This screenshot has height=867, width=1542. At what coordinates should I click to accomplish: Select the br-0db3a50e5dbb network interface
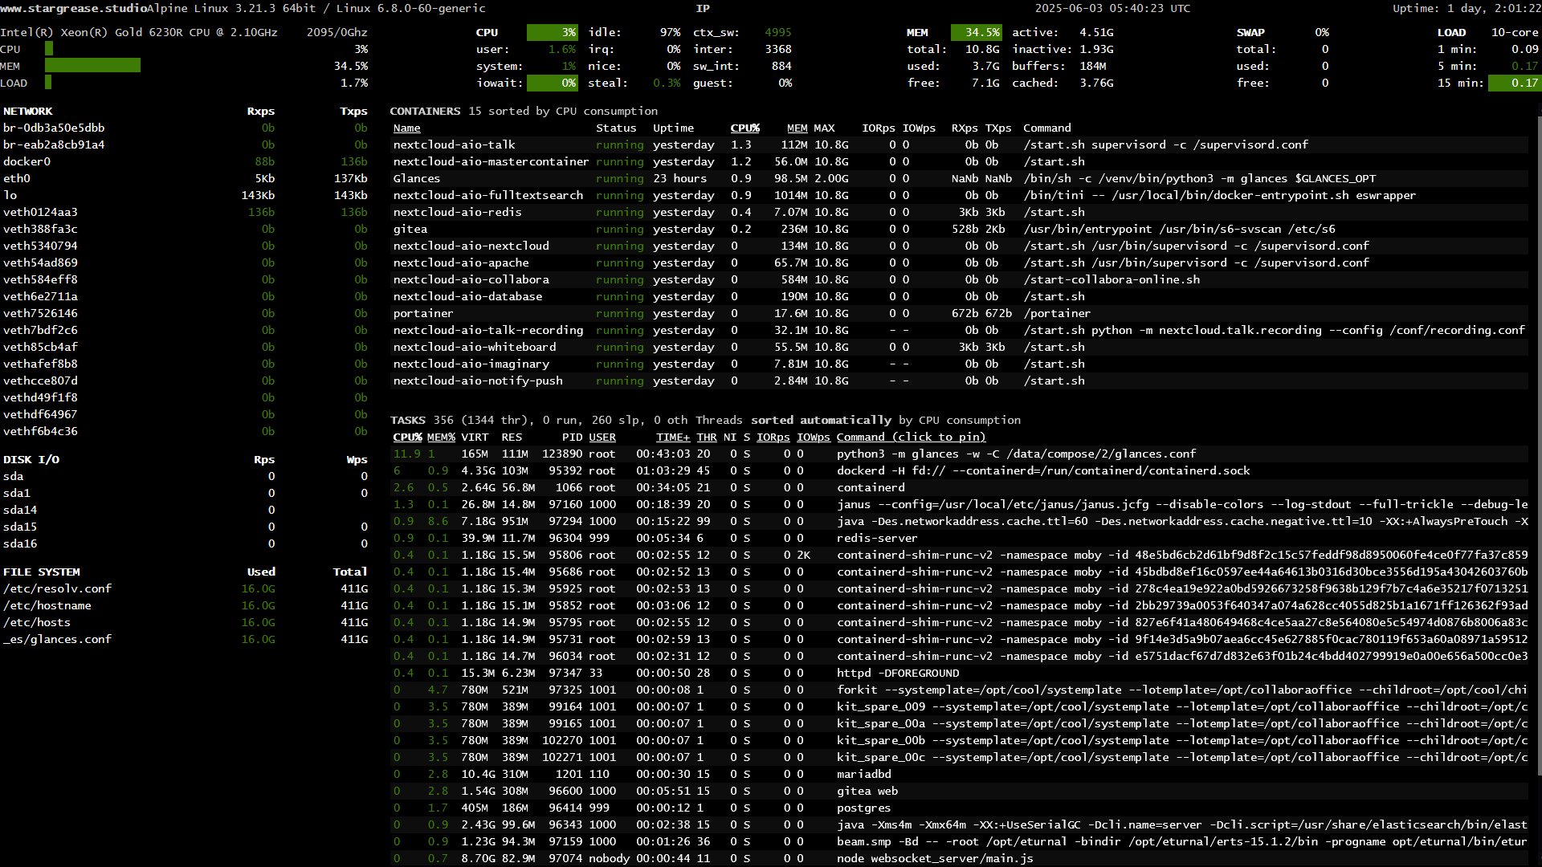[x=54, y=128]
